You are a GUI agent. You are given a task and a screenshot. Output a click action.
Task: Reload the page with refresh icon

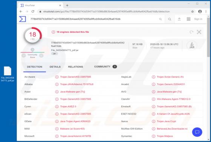point(33,12)
